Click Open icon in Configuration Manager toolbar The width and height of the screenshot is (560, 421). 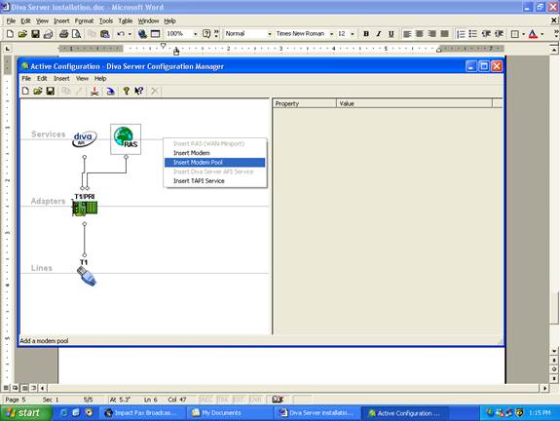coord(38,91)
